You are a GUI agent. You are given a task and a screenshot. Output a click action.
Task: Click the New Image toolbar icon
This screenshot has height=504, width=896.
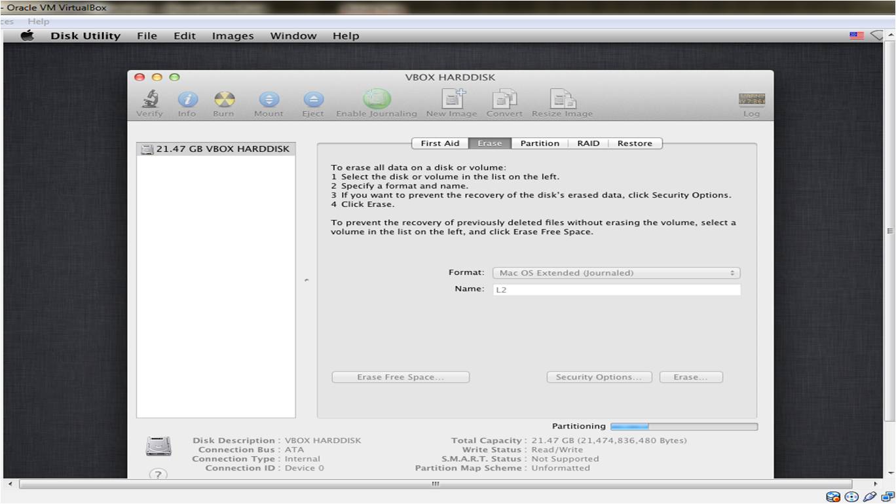tap(453, 99)
